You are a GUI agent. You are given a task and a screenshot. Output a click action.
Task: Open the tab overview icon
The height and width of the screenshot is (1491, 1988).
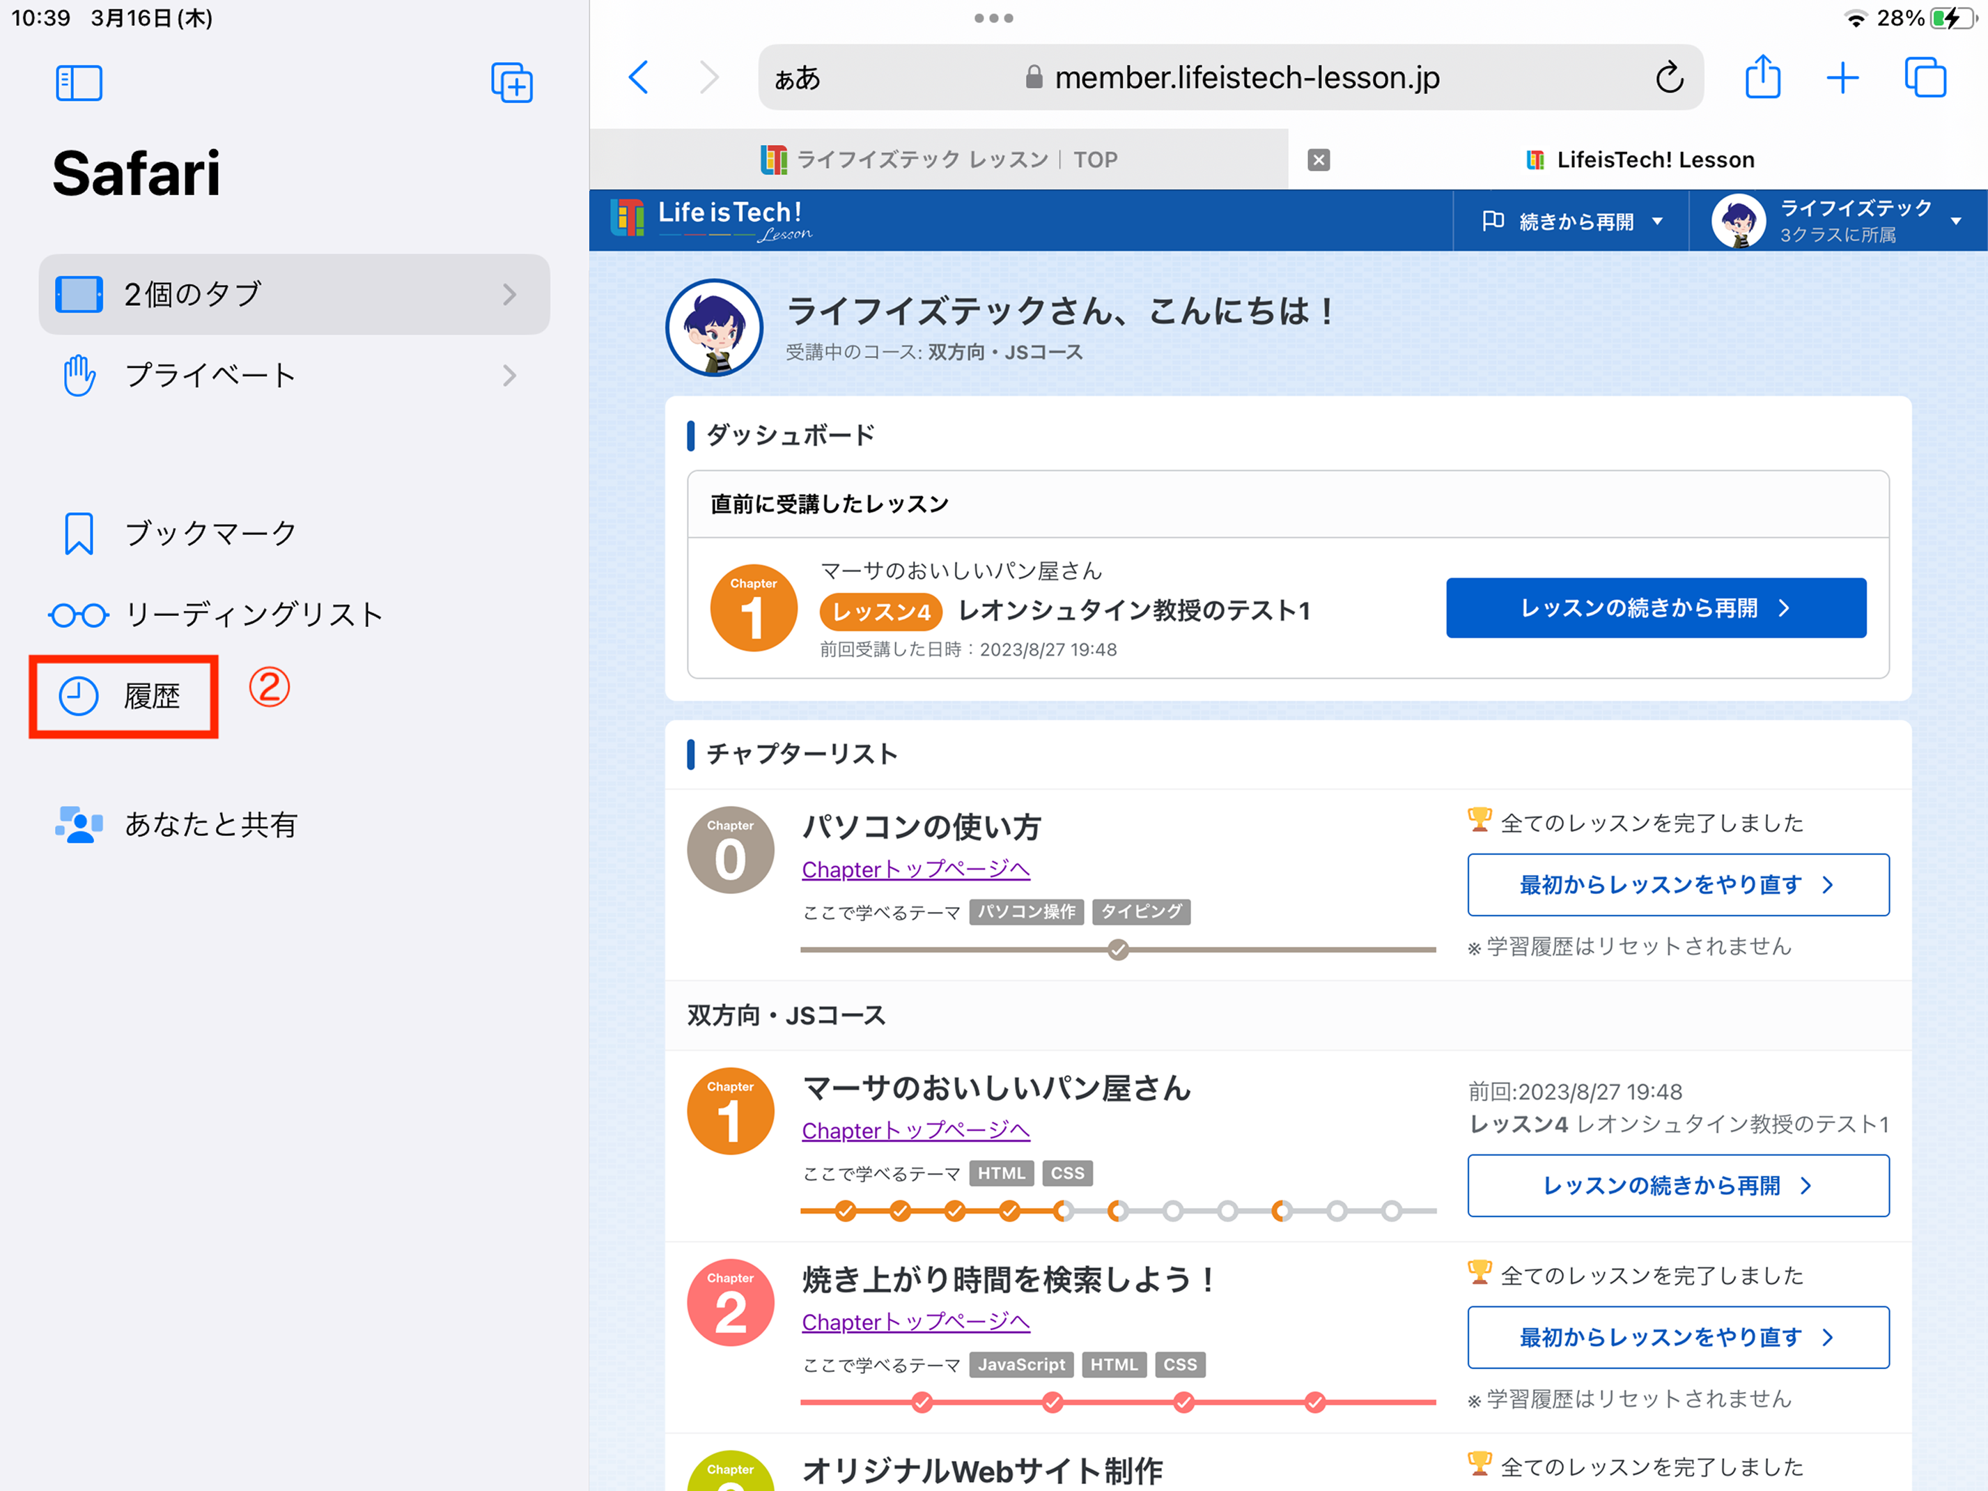[x=1924, y=77]
